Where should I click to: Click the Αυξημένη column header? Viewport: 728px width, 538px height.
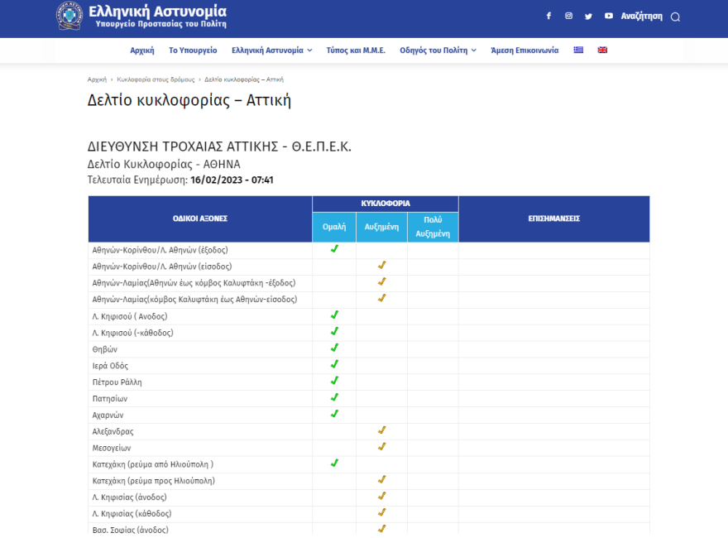point(381,227)
